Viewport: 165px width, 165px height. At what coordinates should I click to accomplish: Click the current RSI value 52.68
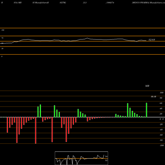(x=152, y=40)
